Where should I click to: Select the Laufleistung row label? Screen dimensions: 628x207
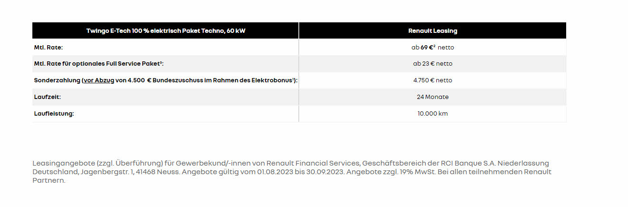tap(54, 114)
